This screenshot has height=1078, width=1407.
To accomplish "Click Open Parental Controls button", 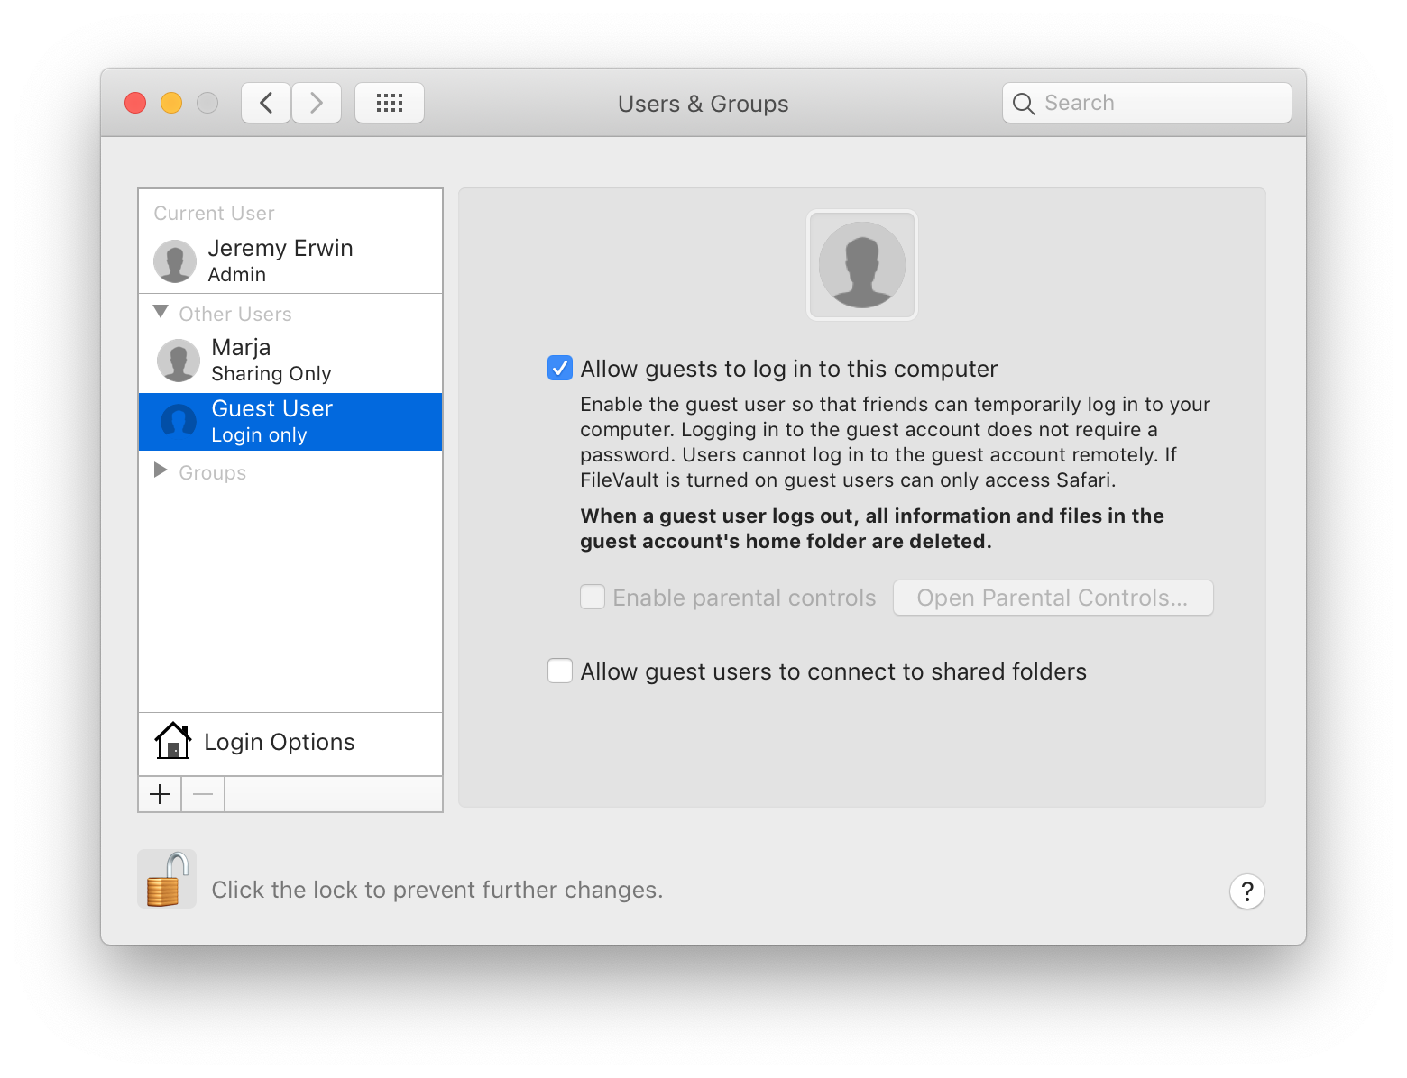I will coord(1053,598).
